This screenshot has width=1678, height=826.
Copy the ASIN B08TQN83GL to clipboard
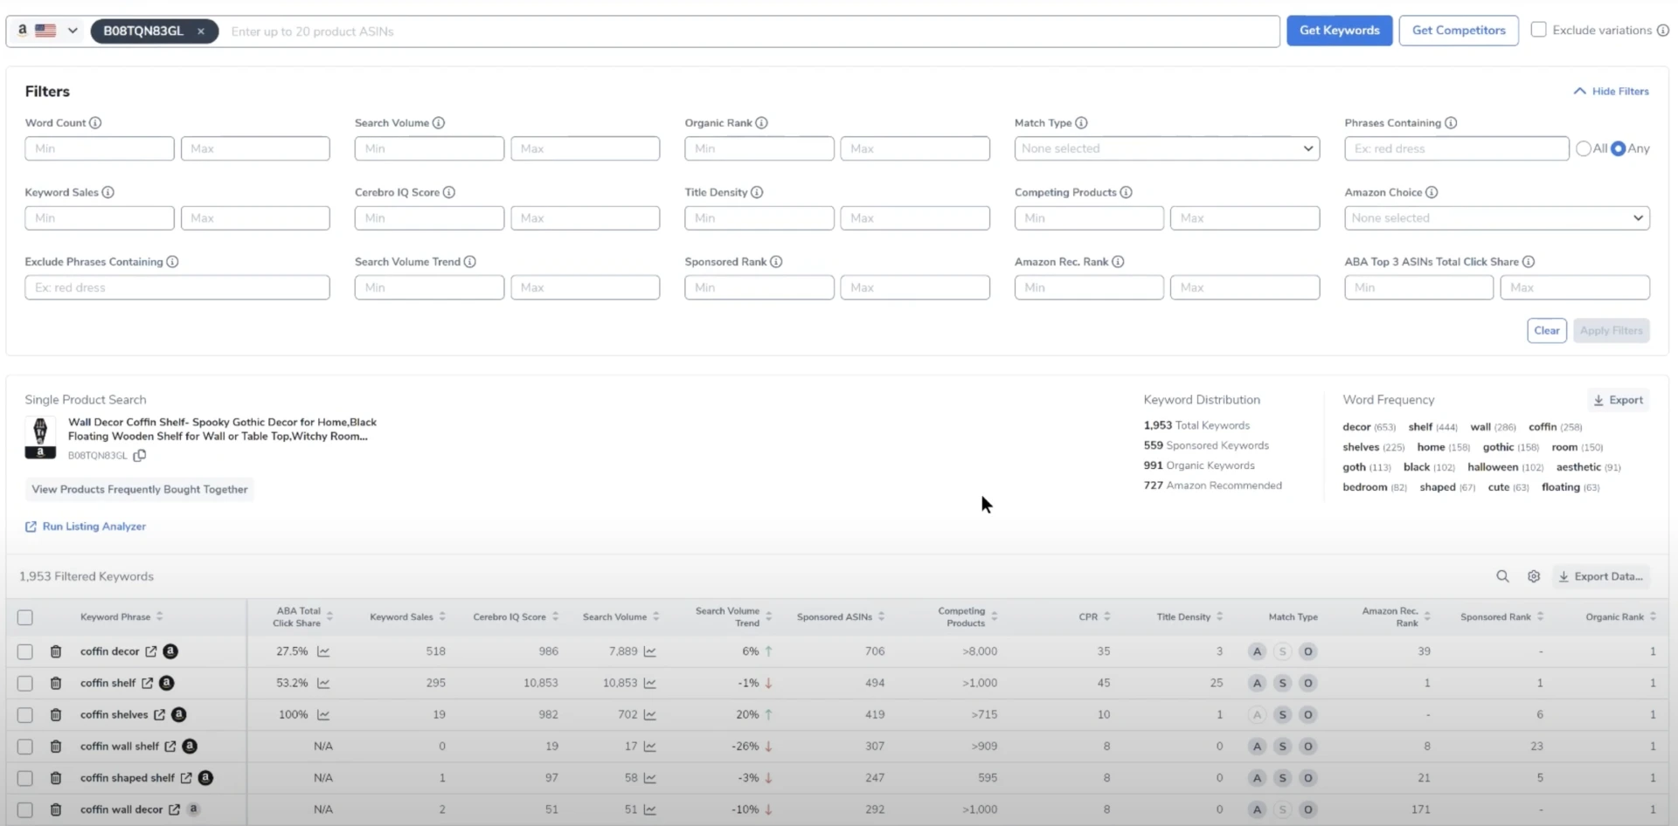tap(140, 455)
